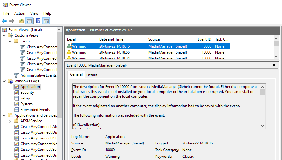
Task: Toggle the Show/Hide Action Pane toolbar icon
Action: (x=46, y=21)
